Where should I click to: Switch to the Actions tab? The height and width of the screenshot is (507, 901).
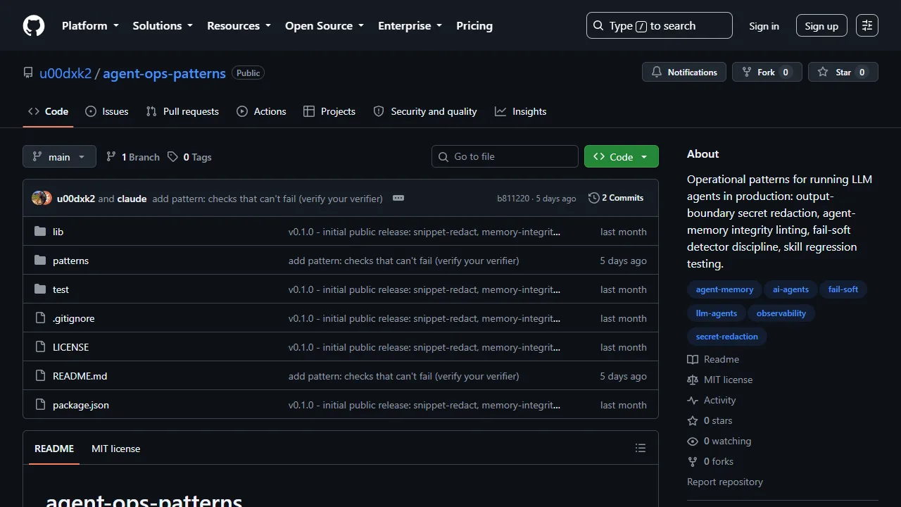coord(261,112)
